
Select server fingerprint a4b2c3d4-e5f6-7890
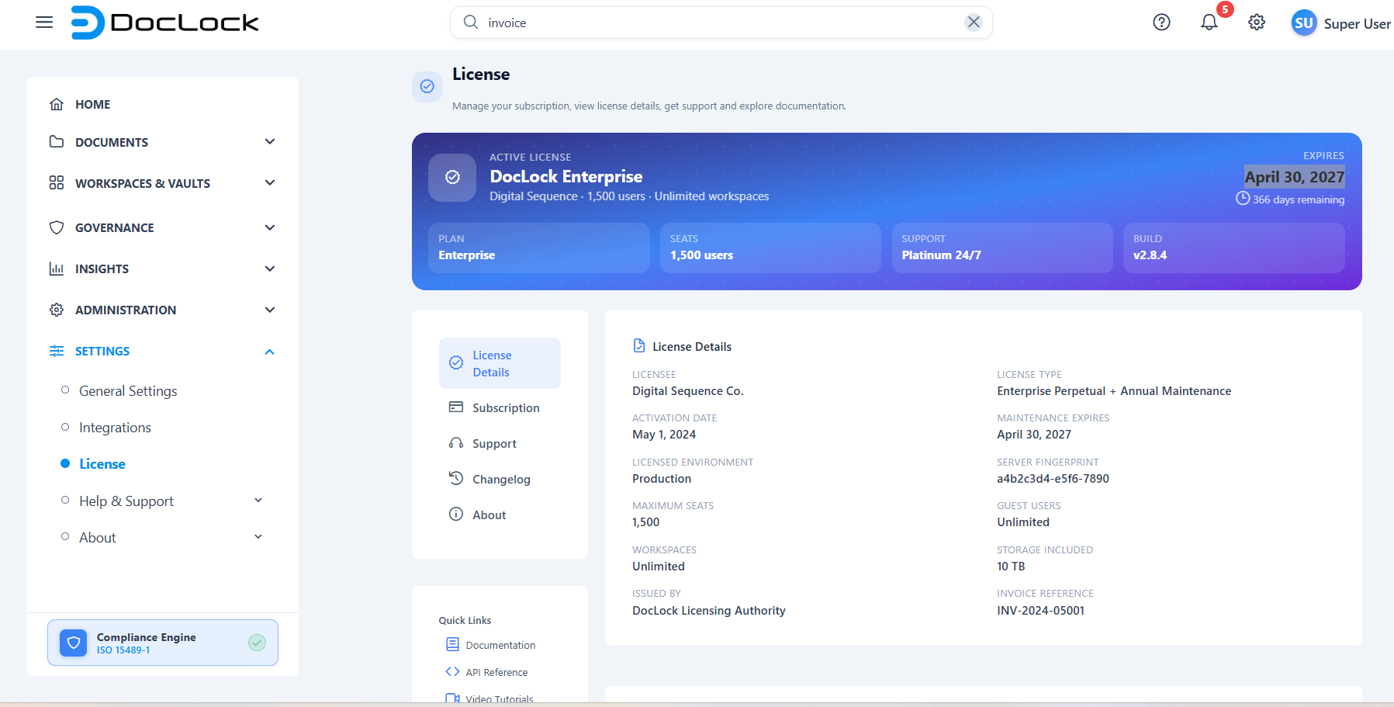(1053, 479)
